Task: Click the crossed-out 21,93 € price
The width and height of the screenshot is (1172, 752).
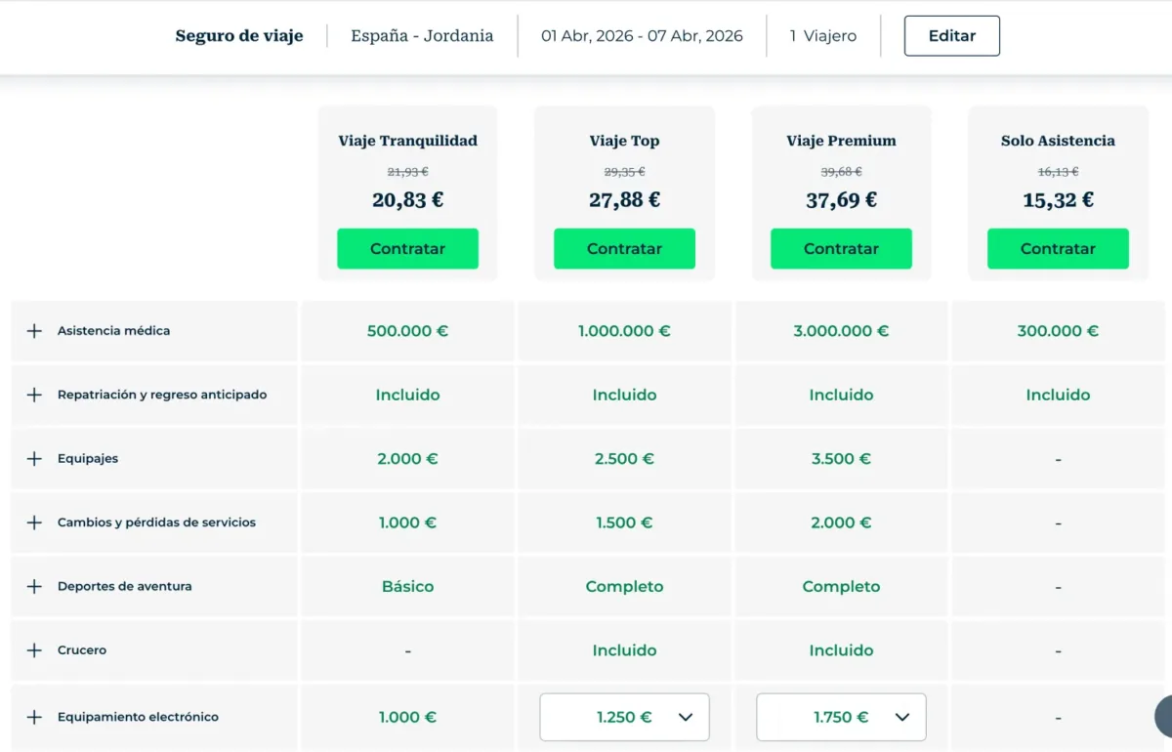Action: (408, 172)
